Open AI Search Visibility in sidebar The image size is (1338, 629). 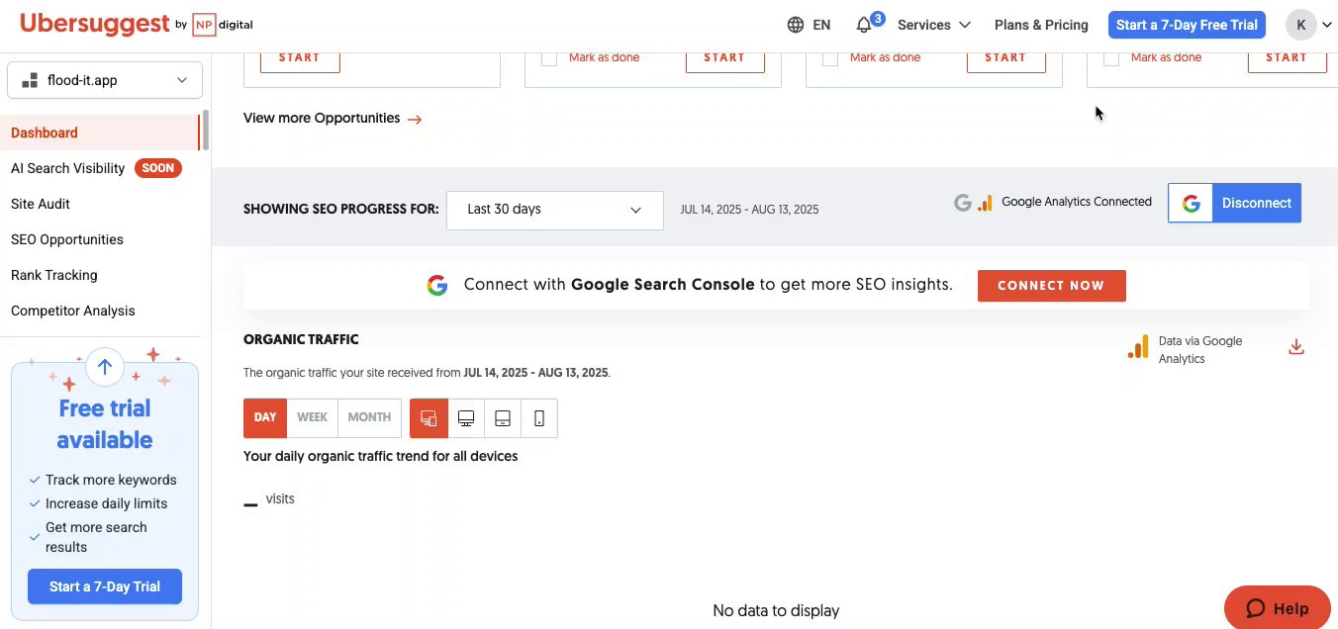click(x=67, y=168)
